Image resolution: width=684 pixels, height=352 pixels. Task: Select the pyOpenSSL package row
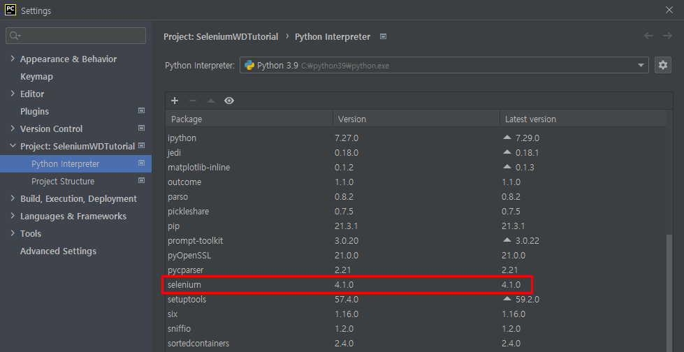click(416, 256)
